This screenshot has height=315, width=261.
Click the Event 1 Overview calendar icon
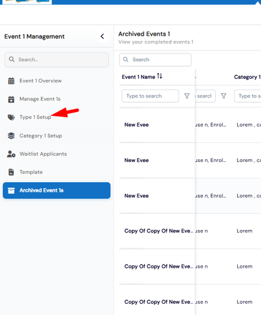tap(11, 81)
